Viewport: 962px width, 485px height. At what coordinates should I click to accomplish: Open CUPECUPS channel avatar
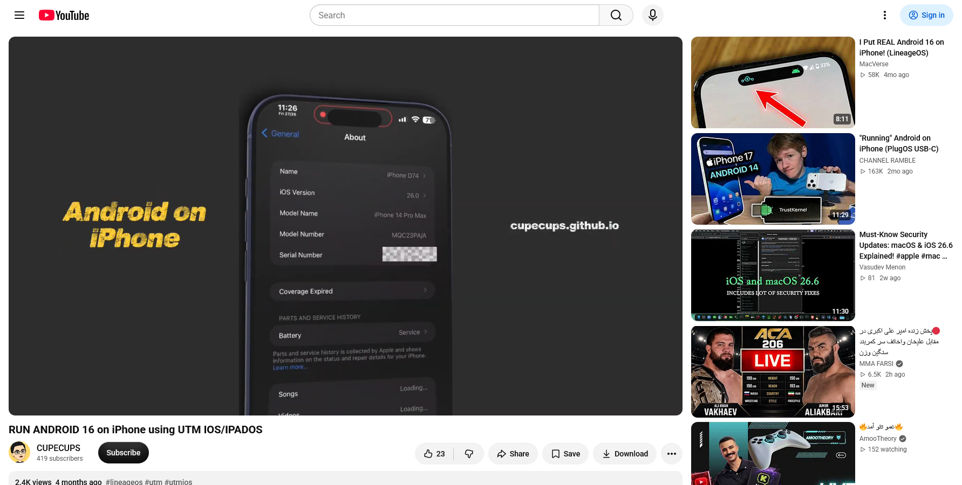point(19,452)
